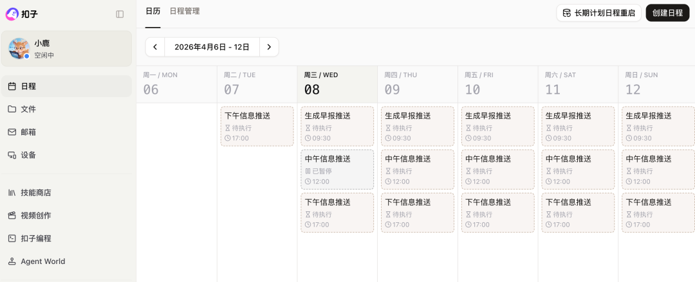Collapse the sidebar with the panel icon

pyautogui.click(x=120, y=14)
